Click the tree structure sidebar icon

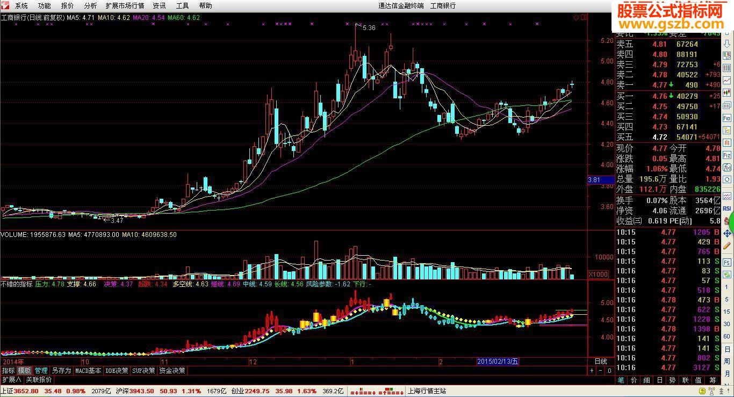pos(727,130)
